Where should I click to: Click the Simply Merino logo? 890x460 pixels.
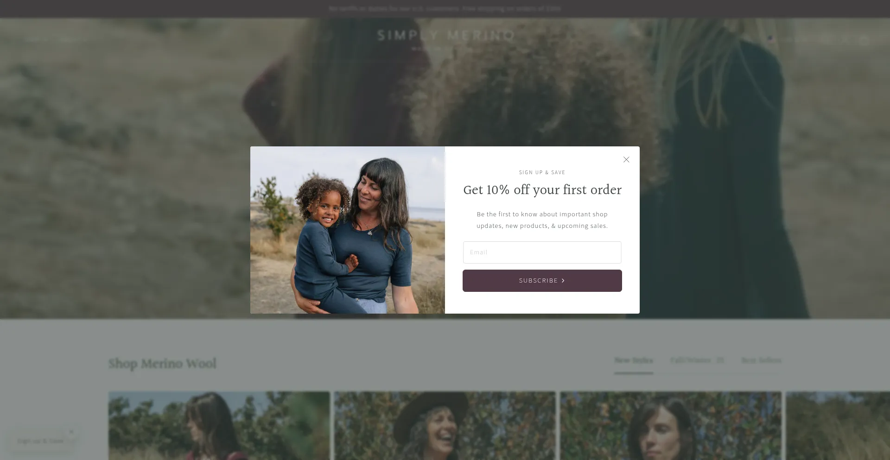[445, 39]
